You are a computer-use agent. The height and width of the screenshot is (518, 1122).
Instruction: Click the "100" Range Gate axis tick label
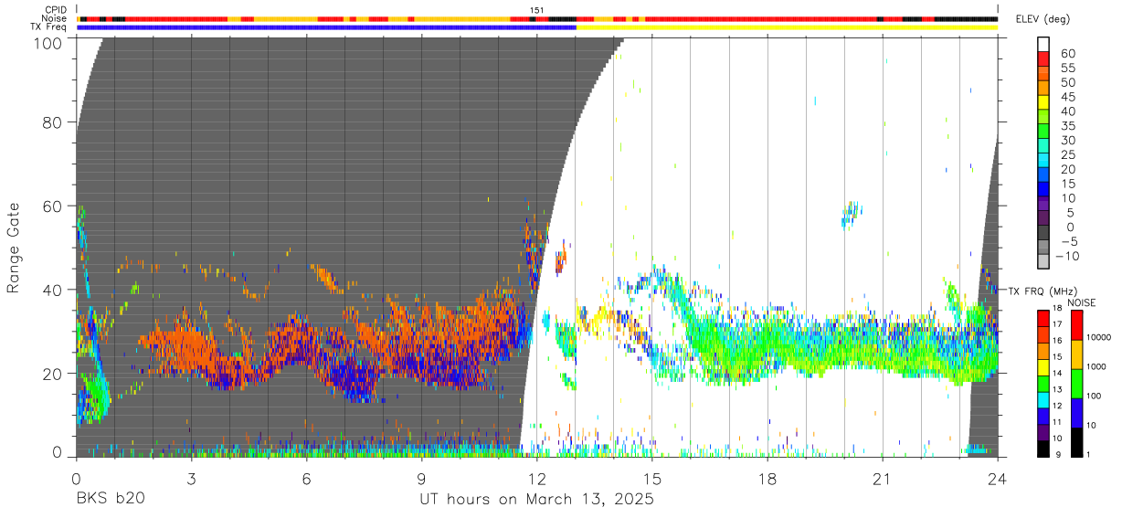point(48,43)
